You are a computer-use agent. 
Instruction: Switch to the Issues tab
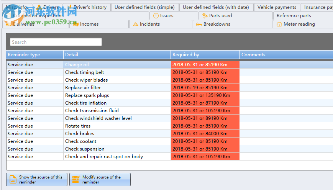click(174, 16)
